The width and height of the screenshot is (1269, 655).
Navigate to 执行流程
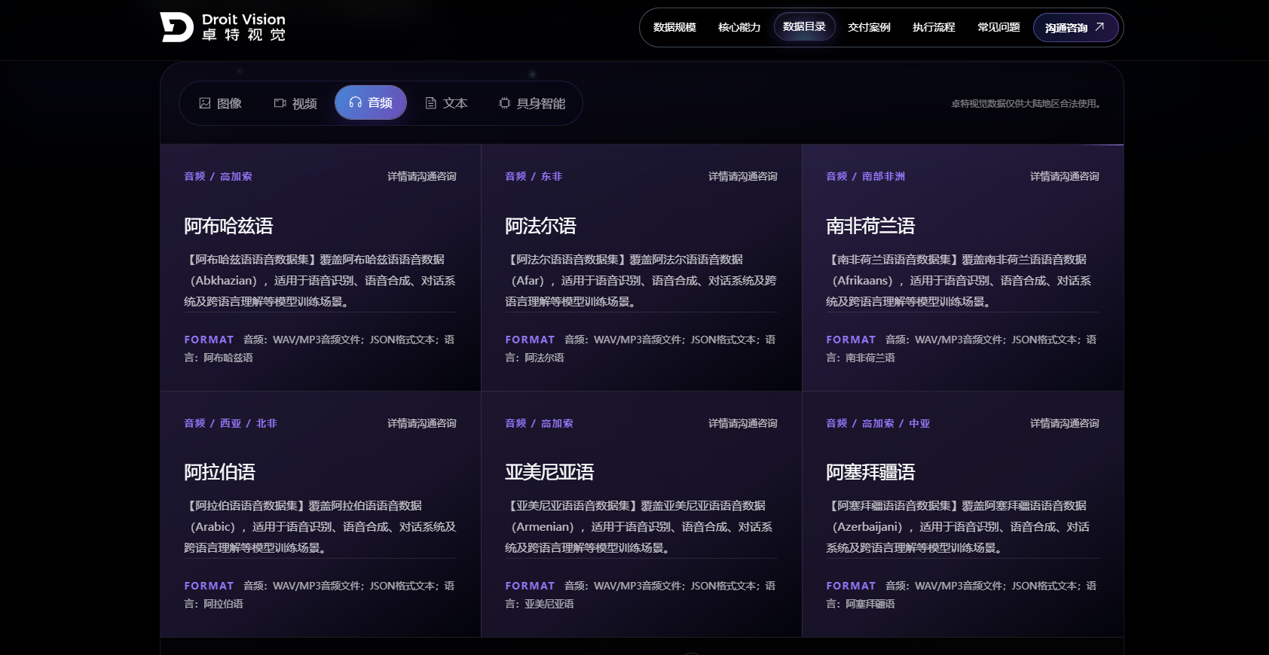[x=934, y=27]
